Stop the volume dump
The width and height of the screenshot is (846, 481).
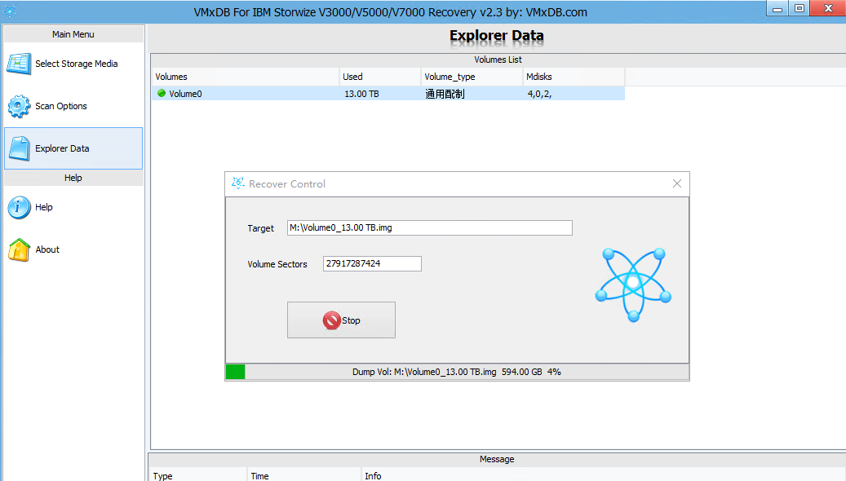pyautogui.click(x=341, y=320)
